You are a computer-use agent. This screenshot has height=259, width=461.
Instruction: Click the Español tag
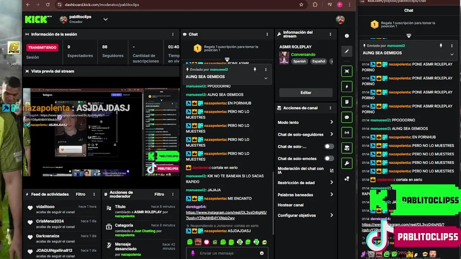click(x=318, y=61)
